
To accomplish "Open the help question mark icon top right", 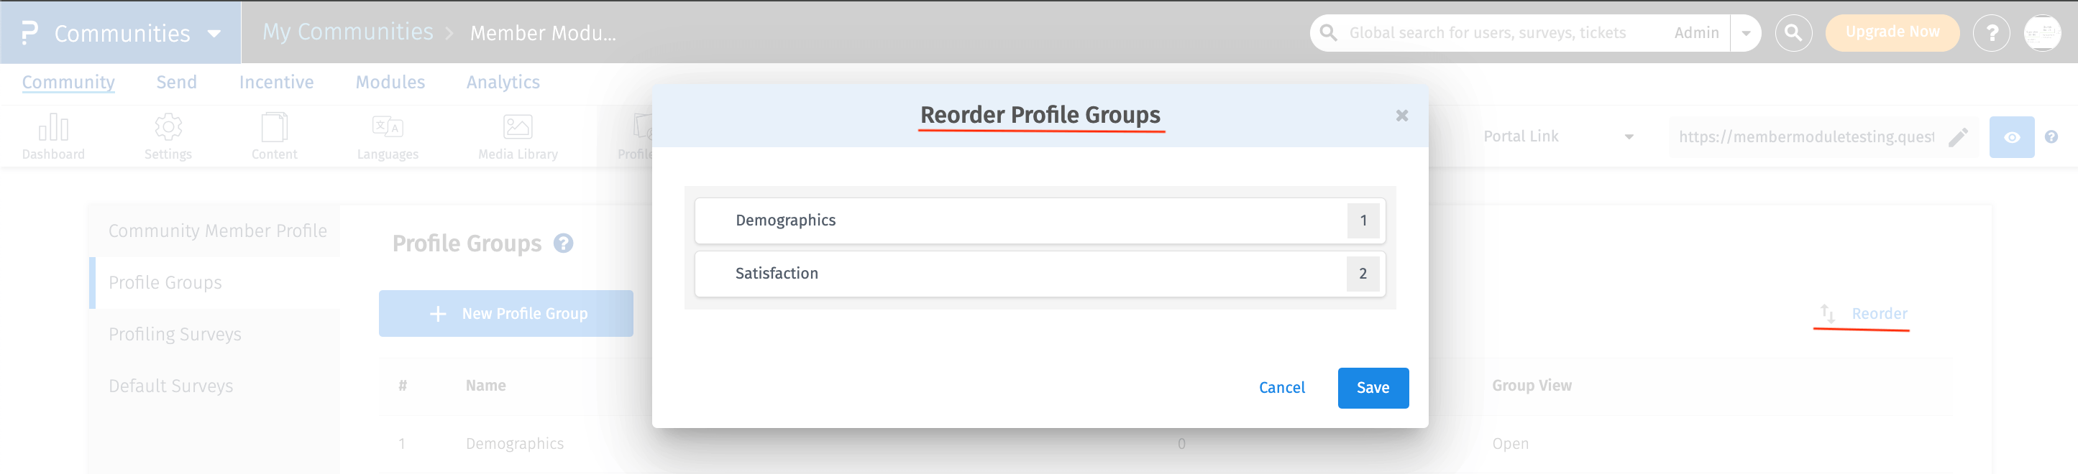I will pos(1992,32).
